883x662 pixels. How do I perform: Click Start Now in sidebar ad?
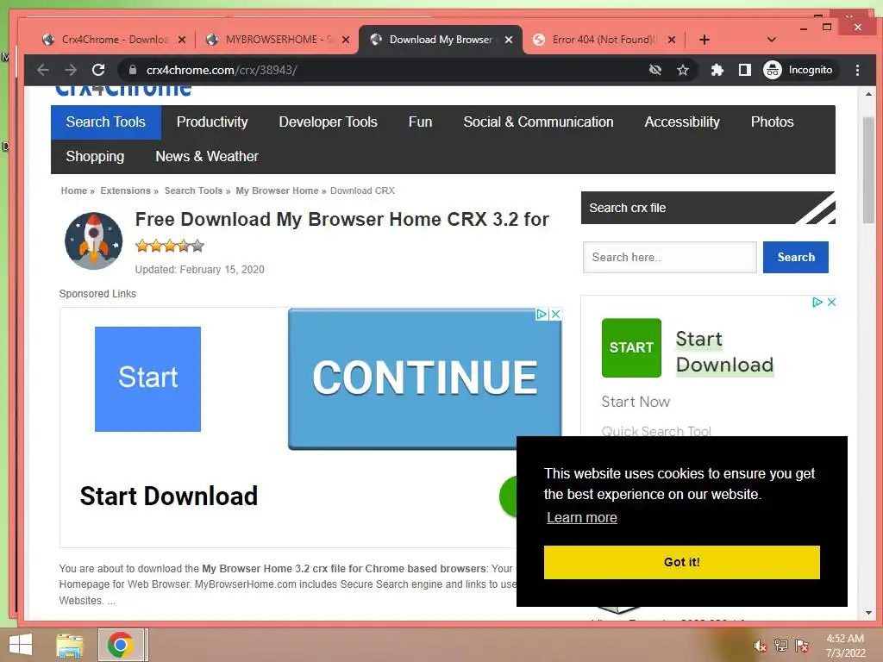point(636,402)
